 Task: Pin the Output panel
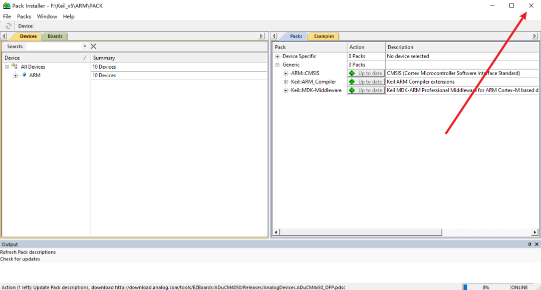529,244
